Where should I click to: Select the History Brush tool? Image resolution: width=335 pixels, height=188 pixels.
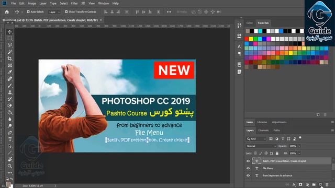pos(9,99)
